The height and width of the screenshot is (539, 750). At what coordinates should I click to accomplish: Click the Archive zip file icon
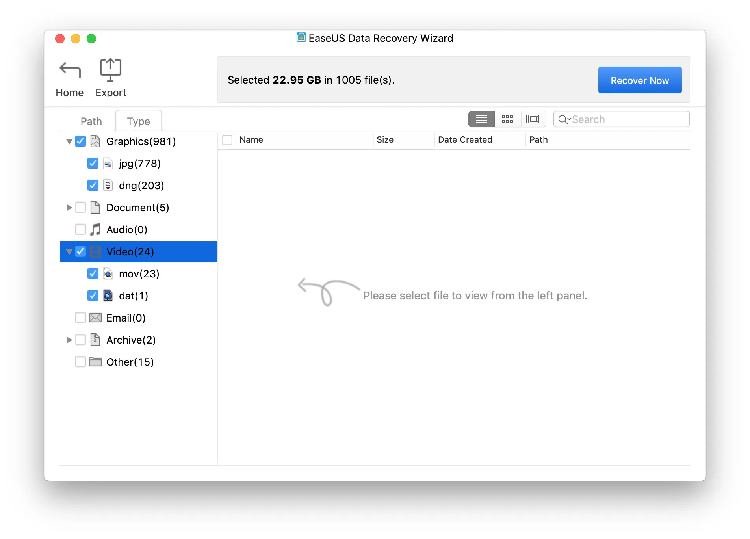coord(95,340)
